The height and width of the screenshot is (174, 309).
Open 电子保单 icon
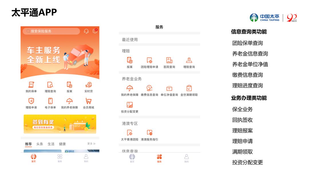tap(50, 103)
